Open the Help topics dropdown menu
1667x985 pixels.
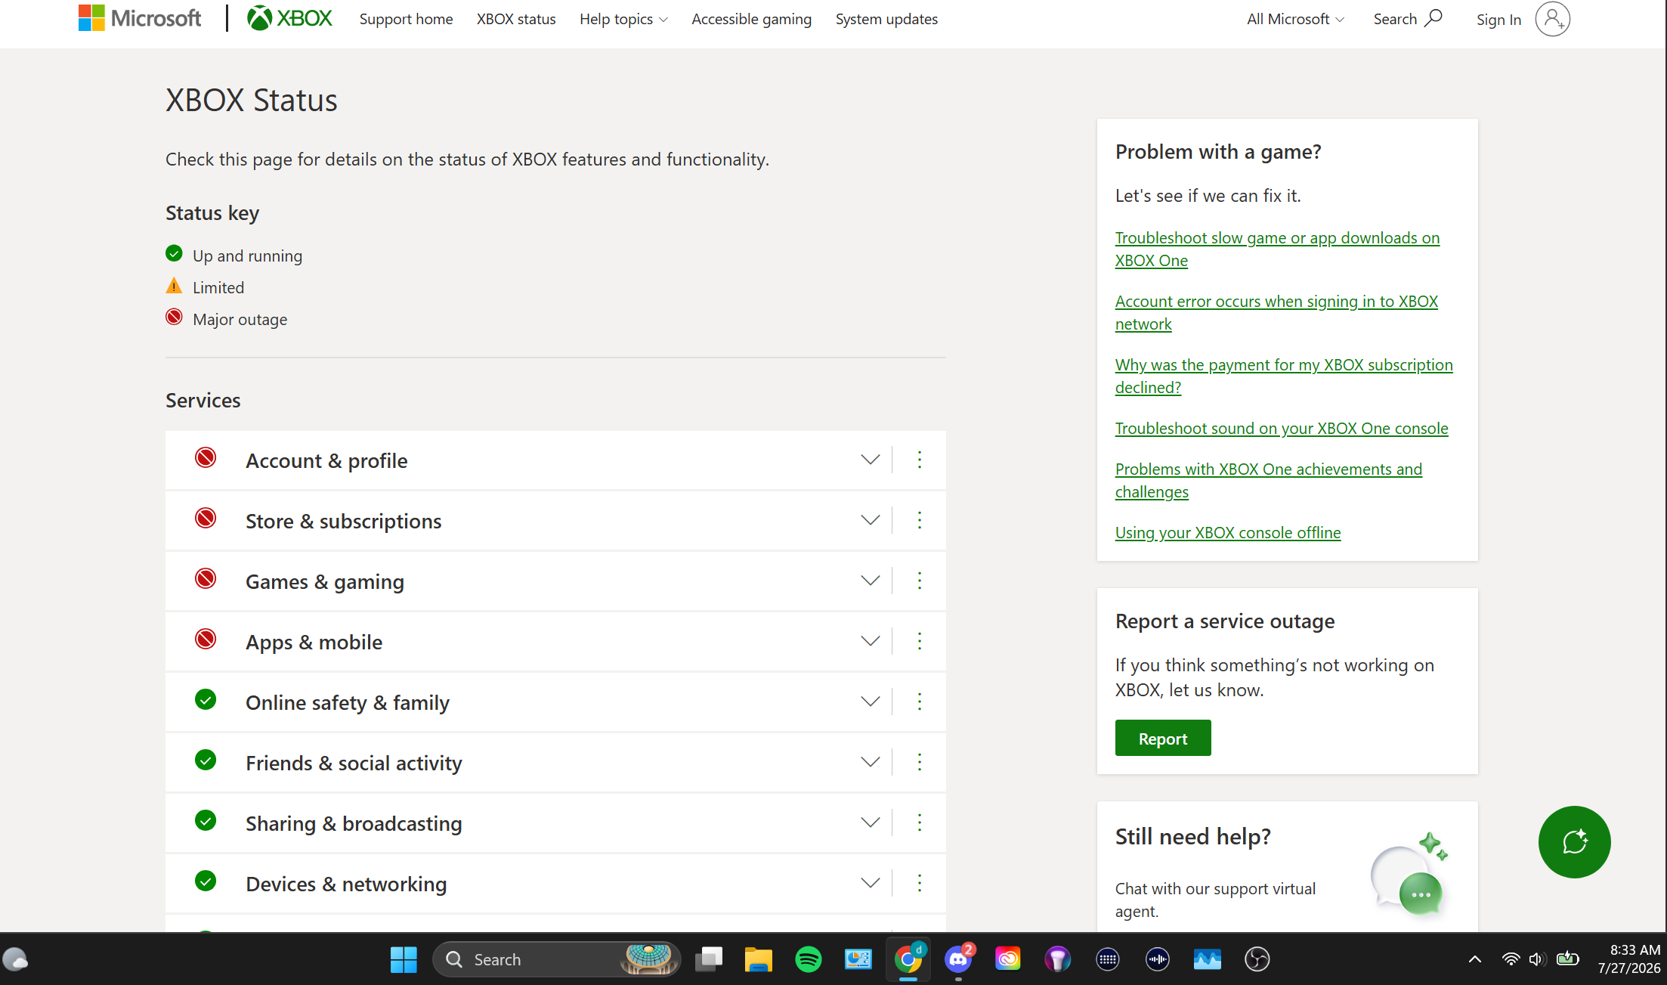[x=623, y=19]
